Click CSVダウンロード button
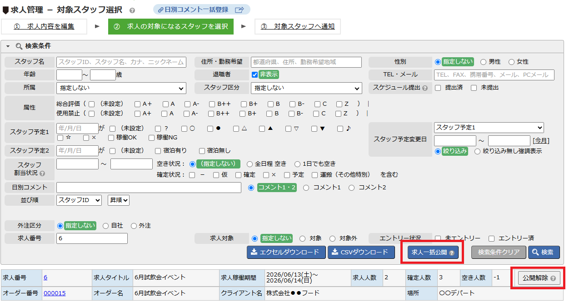 point(361,252)
